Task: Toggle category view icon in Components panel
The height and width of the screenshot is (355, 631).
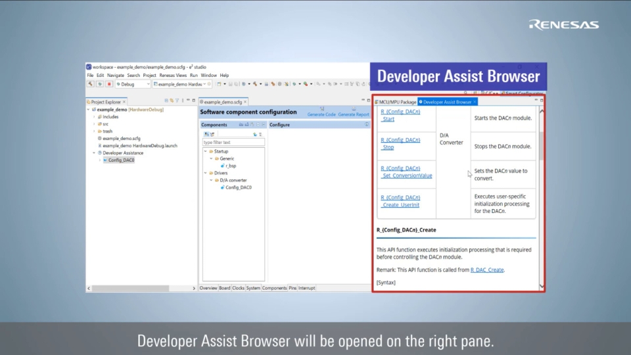Action: [x=207, y=134]
